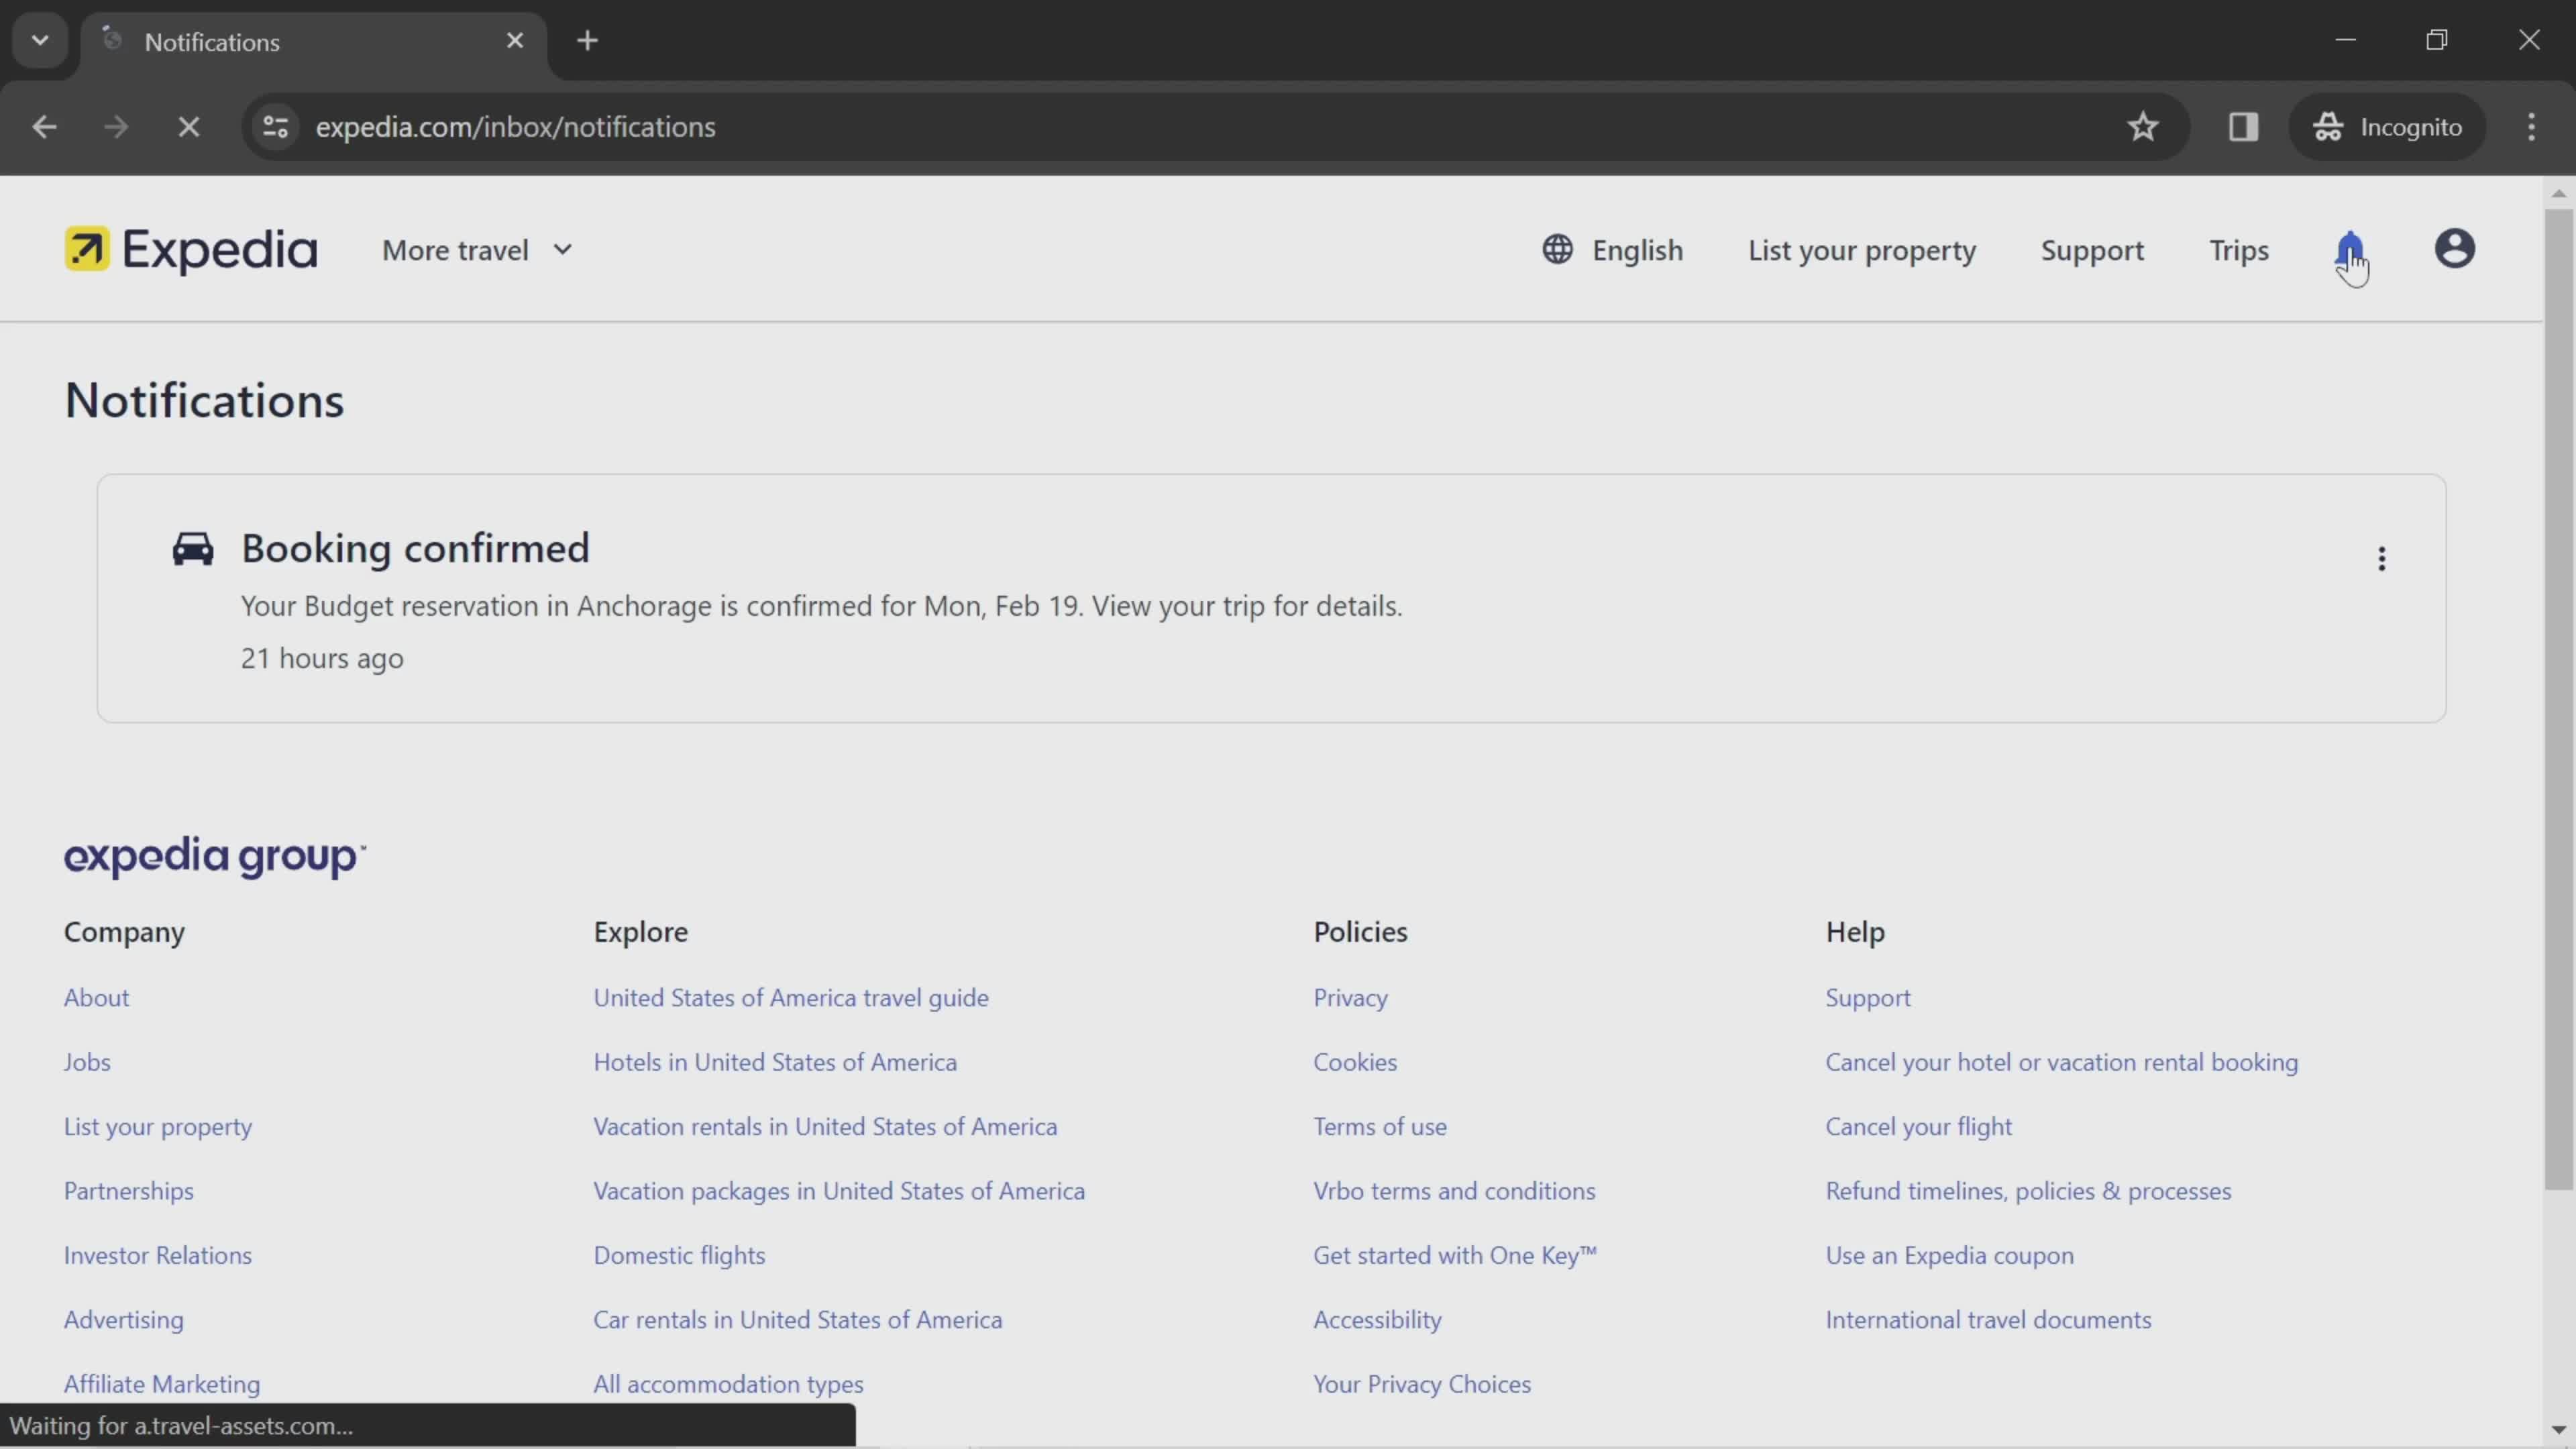Open the account profile icon
This screenshot has height=1449, width=2576.
pyautogui.click(x=2454, y=249)
